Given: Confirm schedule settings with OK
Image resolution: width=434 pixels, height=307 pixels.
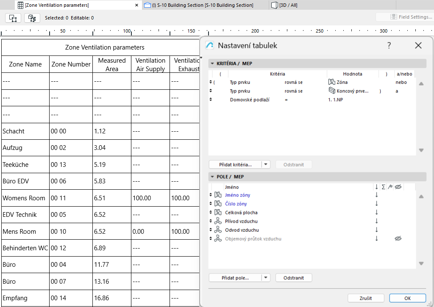Looking at the screenshot, I should [407, 298].
